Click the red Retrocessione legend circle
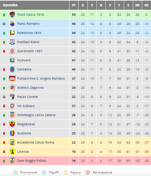151x176 pixels. pos(88,172)
